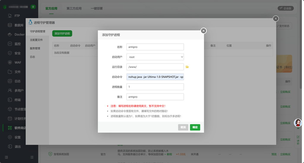This screenshot has width=304, height=163.
Task: Focus the 启动命令 field with nohup java
Action: pos(155,77)
